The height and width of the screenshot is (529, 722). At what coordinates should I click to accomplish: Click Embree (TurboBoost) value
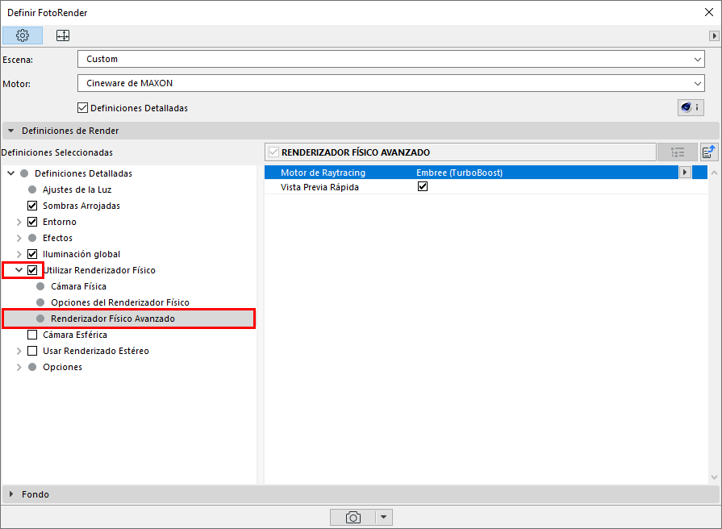459,173
